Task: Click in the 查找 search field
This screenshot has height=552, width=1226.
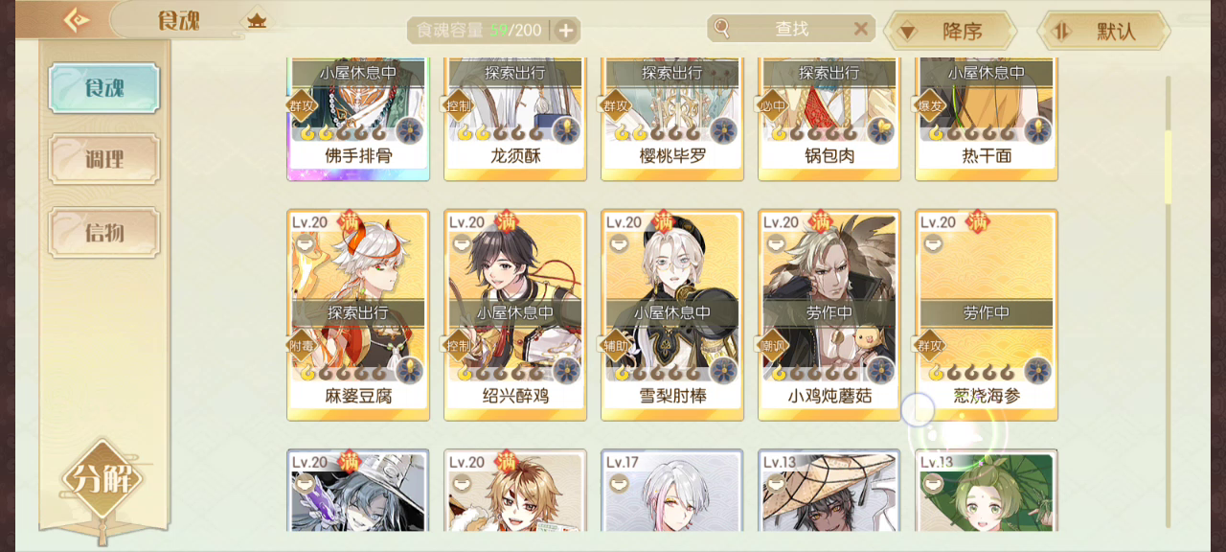Action: [792, 29]
